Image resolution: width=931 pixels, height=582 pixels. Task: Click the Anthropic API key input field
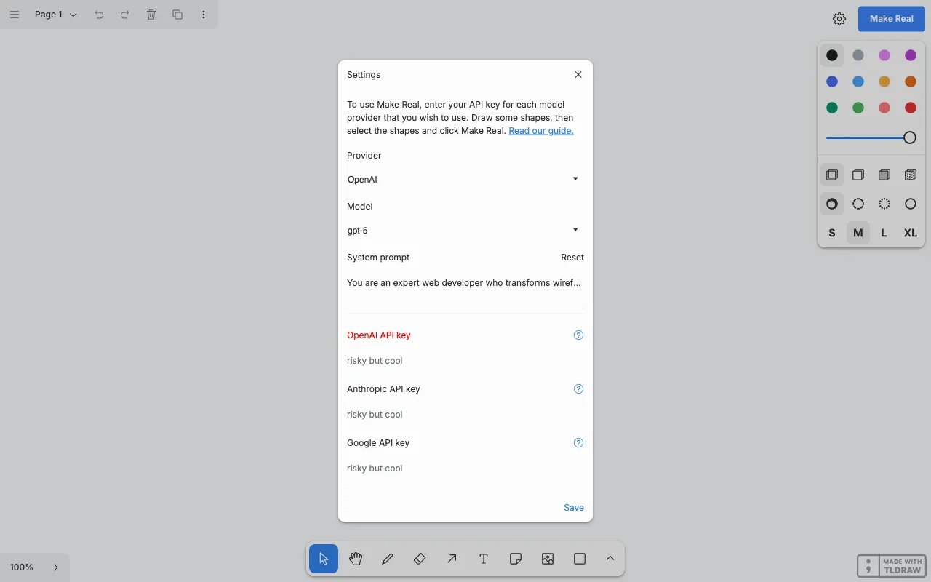click(x=465, y=415)
